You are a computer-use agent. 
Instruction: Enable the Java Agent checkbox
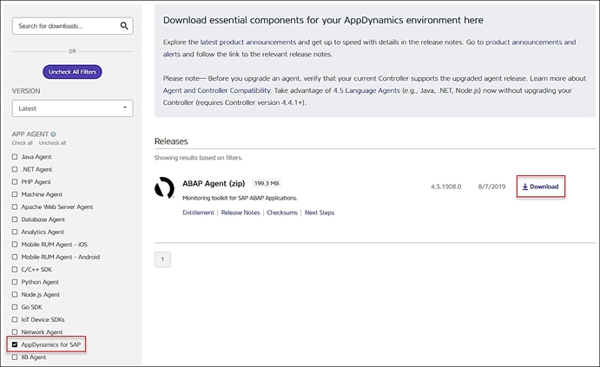click(x=15, y=156)
